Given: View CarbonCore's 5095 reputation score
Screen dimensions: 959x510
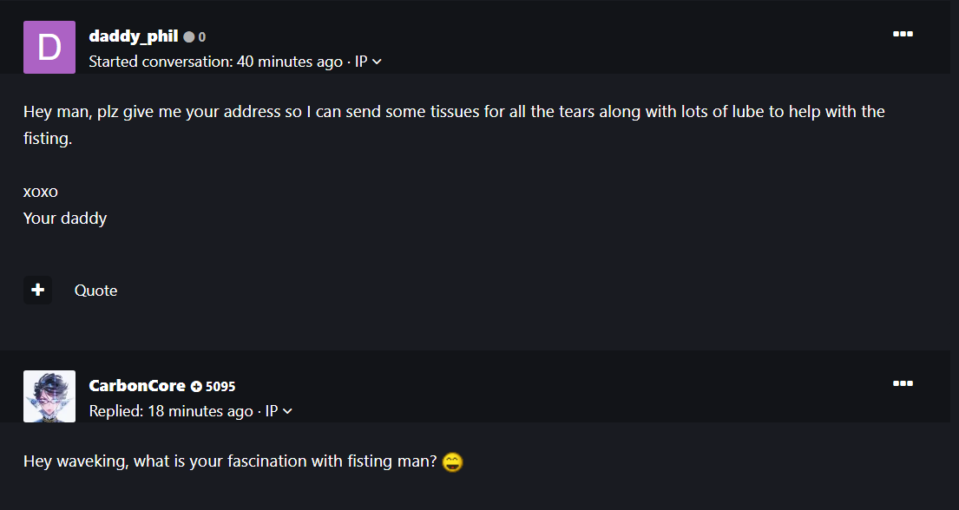Looking at the screenshot, I should tap(220, 387).
